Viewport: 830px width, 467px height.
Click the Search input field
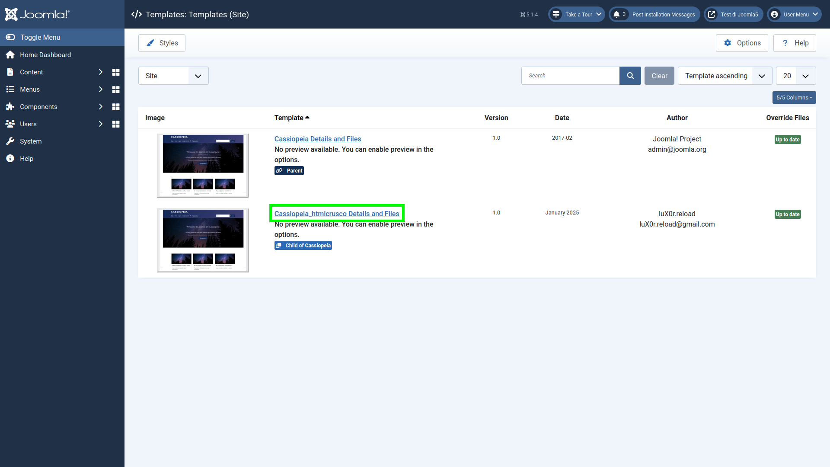[570, 76]
